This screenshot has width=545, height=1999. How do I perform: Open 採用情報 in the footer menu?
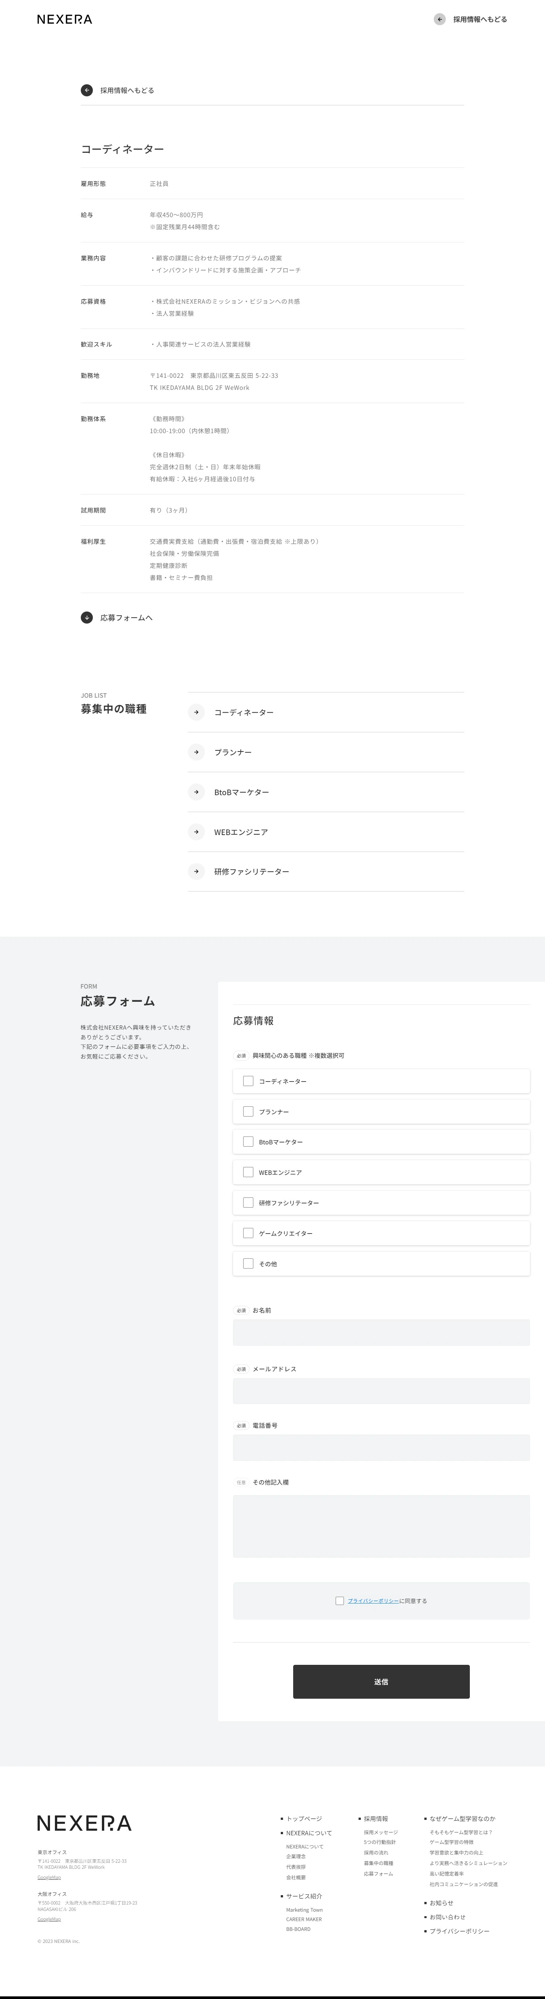click(376, 1818)
